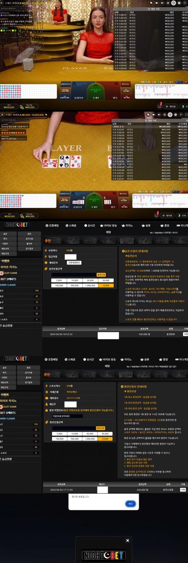Screen dimensions: 188x563
Task: Click row count 160 in deposit page sidebar
Action: [37, 290]
